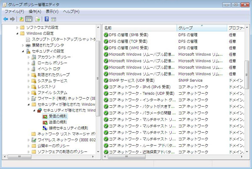
Task: Select rule コア ネットワーク - 近隣探索アドバタ...
Action: tap(142, 152)
